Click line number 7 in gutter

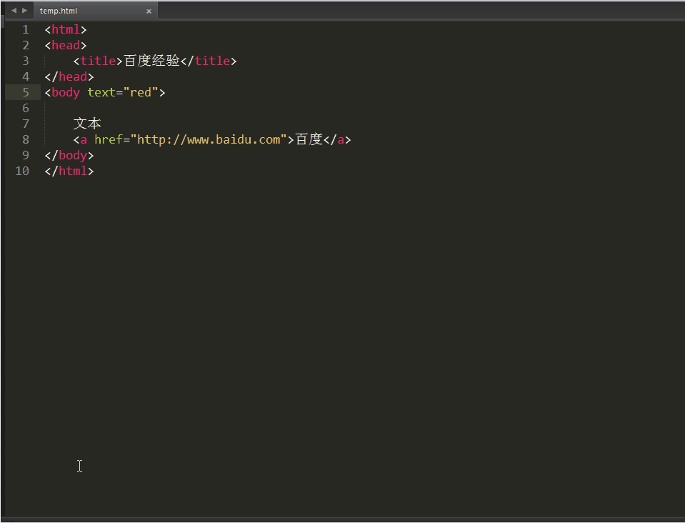coord(26,124)
